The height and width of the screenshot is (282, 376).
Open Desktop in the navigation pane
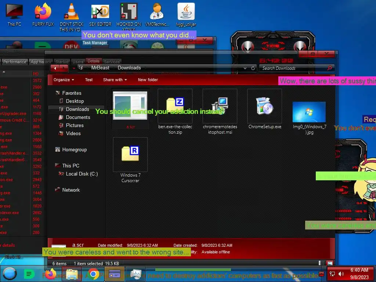[75, 101]
